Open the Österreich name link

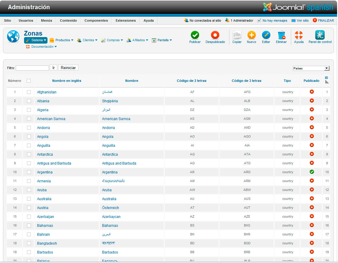coord(110,208)
